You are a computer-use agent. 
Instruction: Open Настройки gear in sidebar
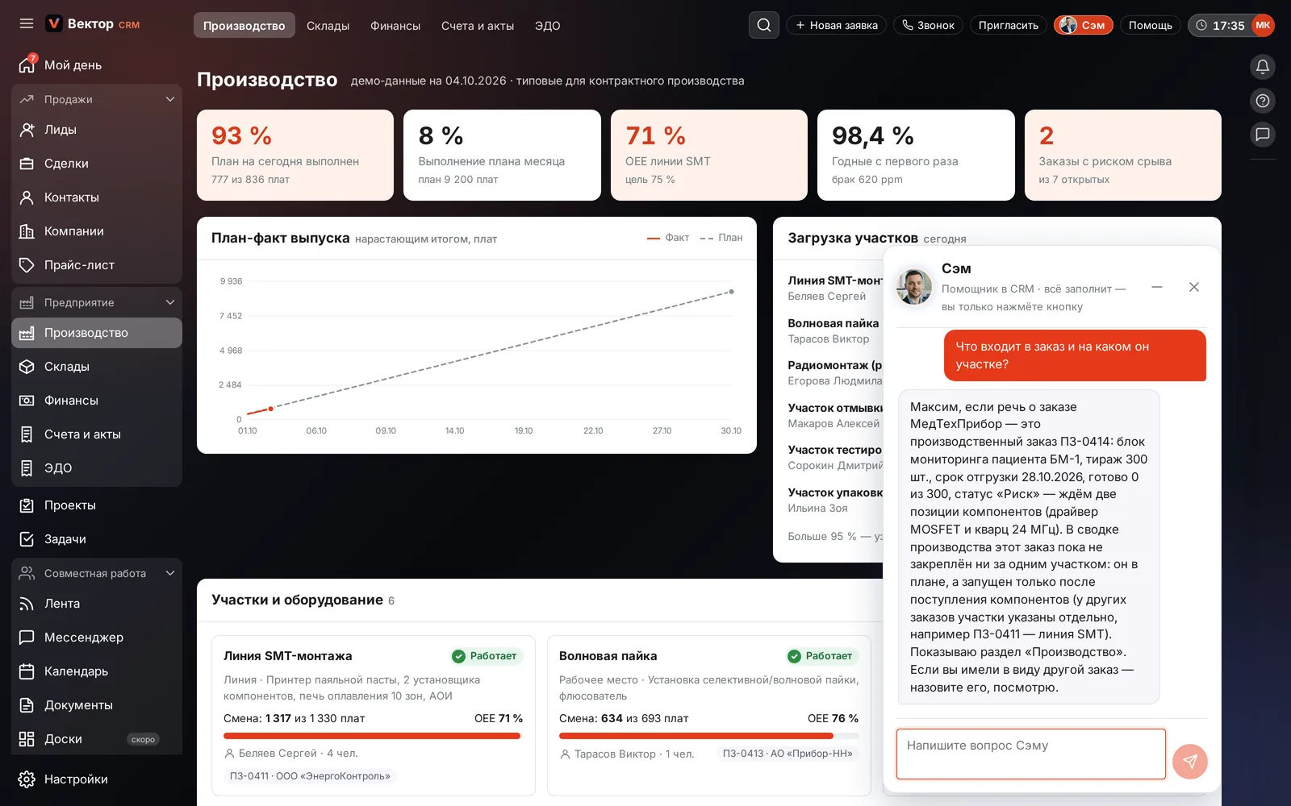(x=27, y=779)
